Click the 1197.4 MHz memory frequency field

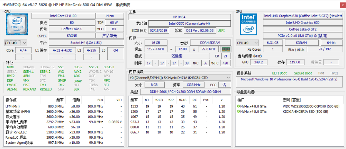(x=156, y=49)
